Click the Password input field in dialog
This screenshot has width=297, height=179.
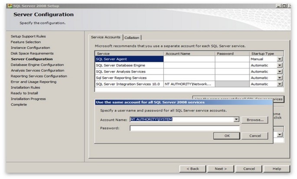(185, 128)
